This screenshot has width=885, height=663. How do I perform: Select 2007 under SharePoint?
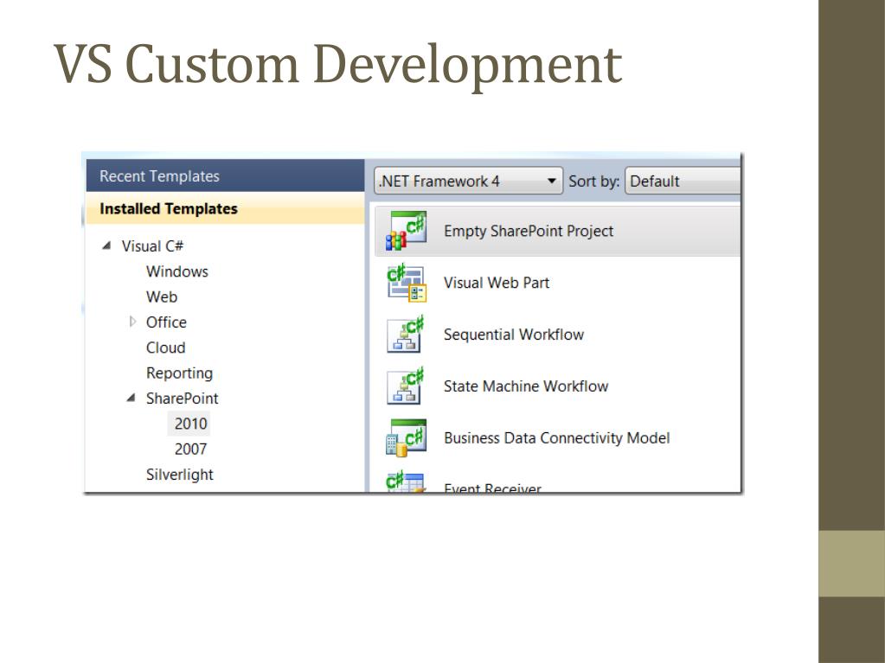190,449
